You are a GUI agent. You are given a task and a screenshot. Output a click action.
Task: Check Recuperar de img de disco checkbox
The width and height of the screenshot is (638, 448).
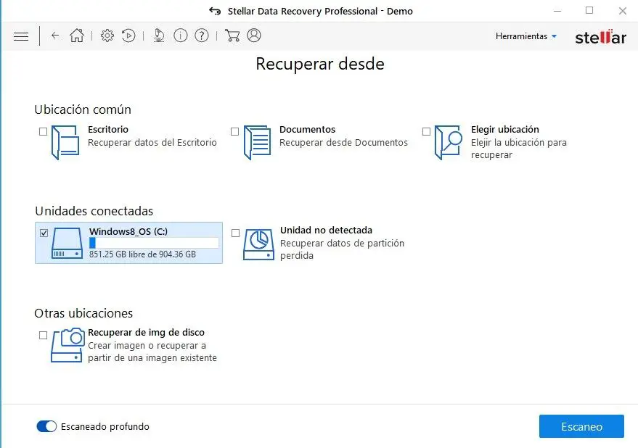[43, 335]
